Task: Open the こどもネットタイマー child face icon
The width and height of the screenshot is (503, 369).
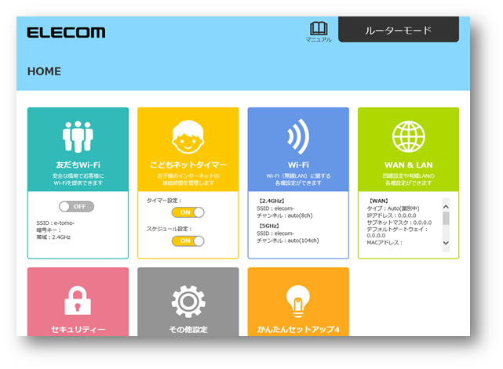Action: (188, 137)
